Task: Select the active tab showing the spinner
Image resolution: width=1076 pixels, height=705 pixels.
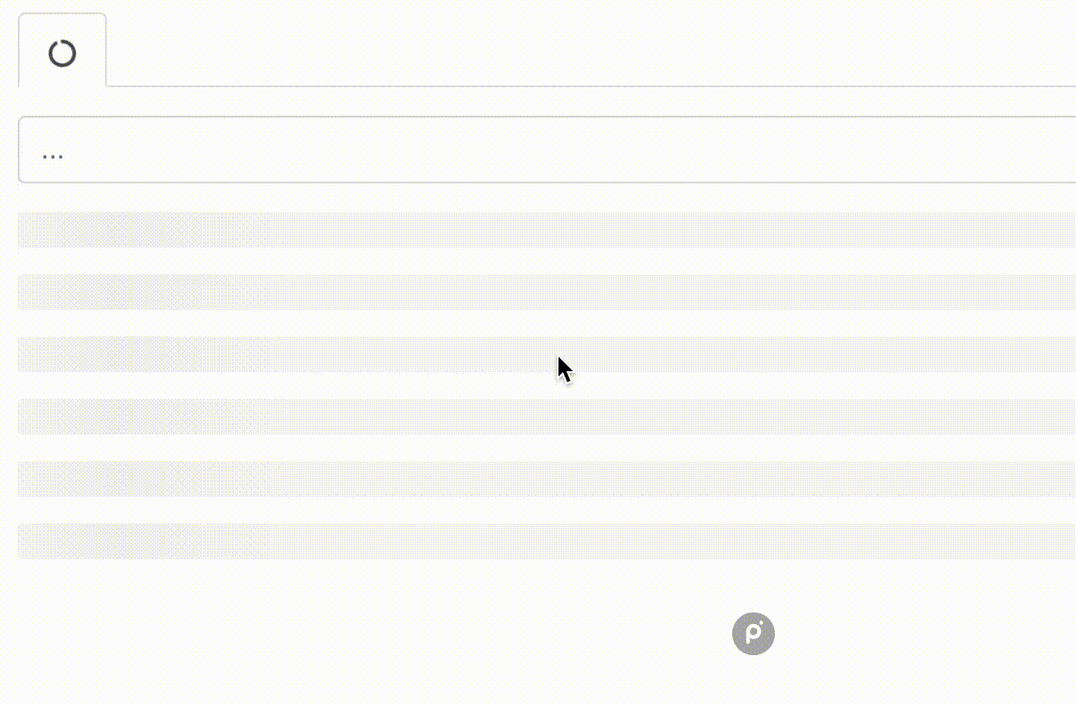Action: [x=62, y=50]
